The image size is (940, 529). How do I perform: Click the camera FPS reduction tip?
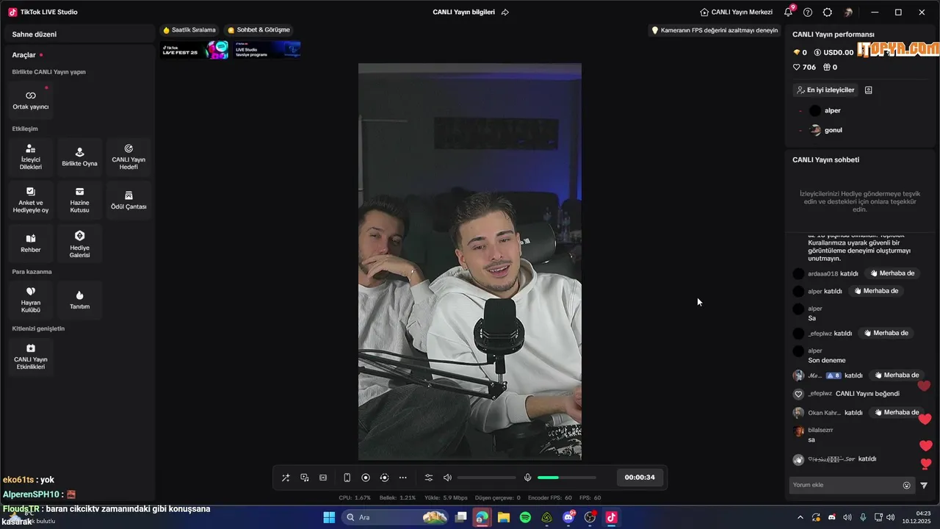point(715,30)
